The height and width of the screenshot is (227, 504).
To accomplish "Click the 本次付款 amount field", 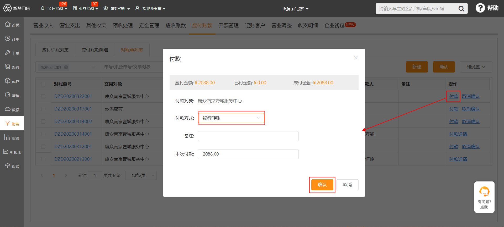I will click(248, 154).
